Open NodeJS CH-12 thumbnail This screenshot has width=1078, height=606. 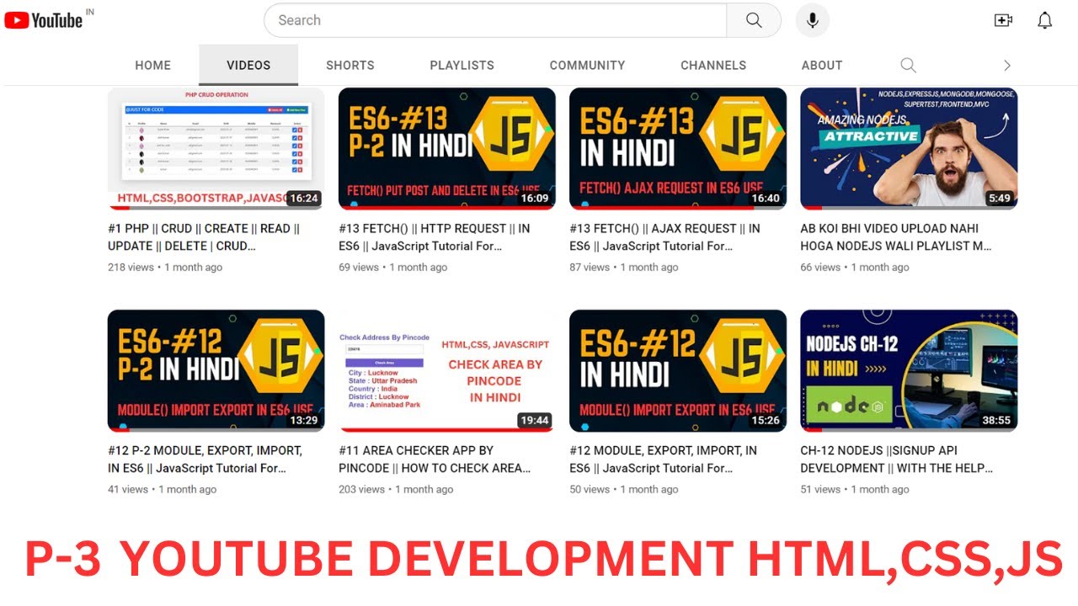click(x=909, y=370)
